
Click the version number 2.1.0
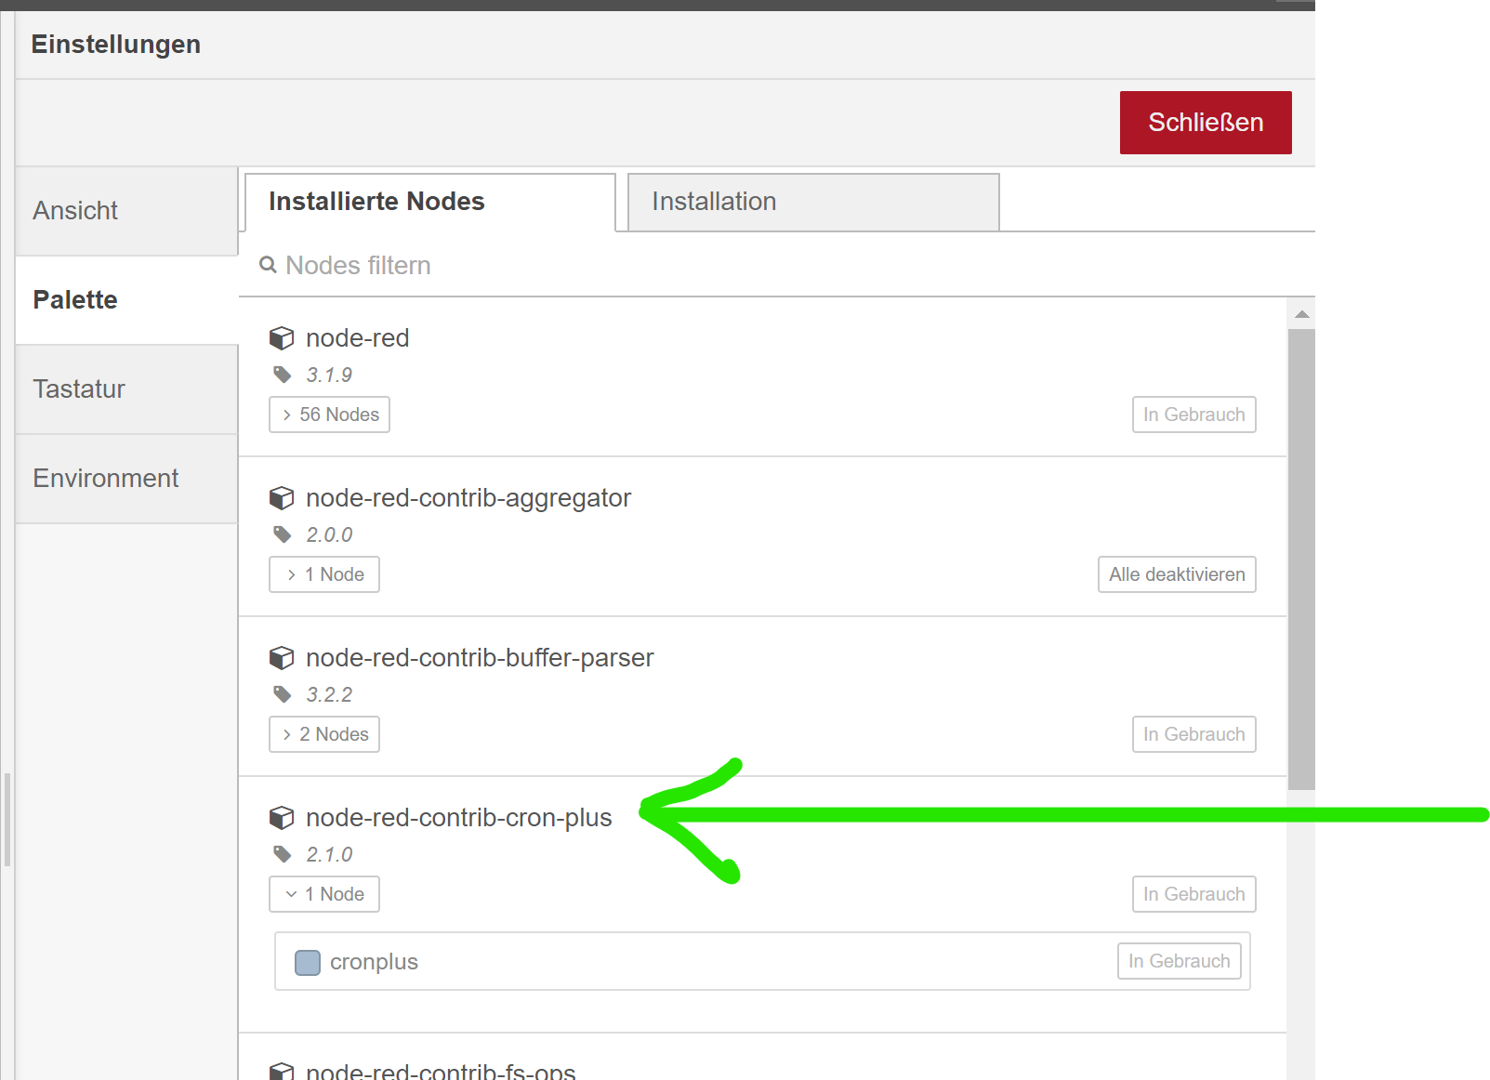(x=329, y=854)
